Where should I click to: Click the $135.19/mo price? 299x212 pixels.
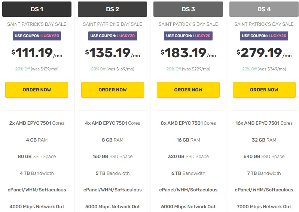[x=113, y=53]
